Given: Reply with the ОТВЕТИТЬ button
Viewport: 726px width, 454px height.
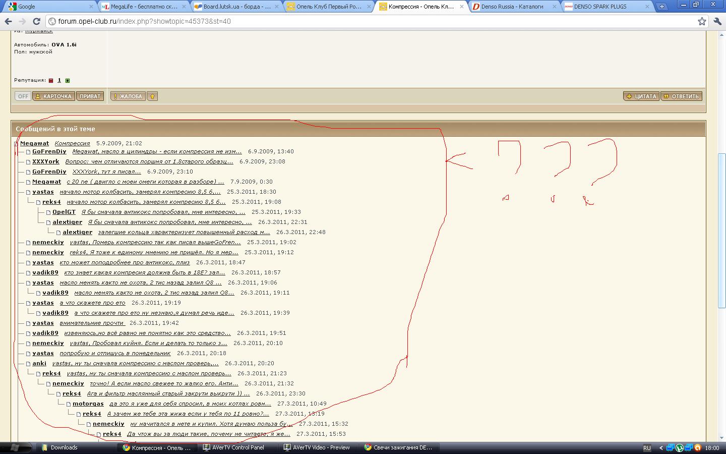Looking at the screenshot, I should point(681,96).
